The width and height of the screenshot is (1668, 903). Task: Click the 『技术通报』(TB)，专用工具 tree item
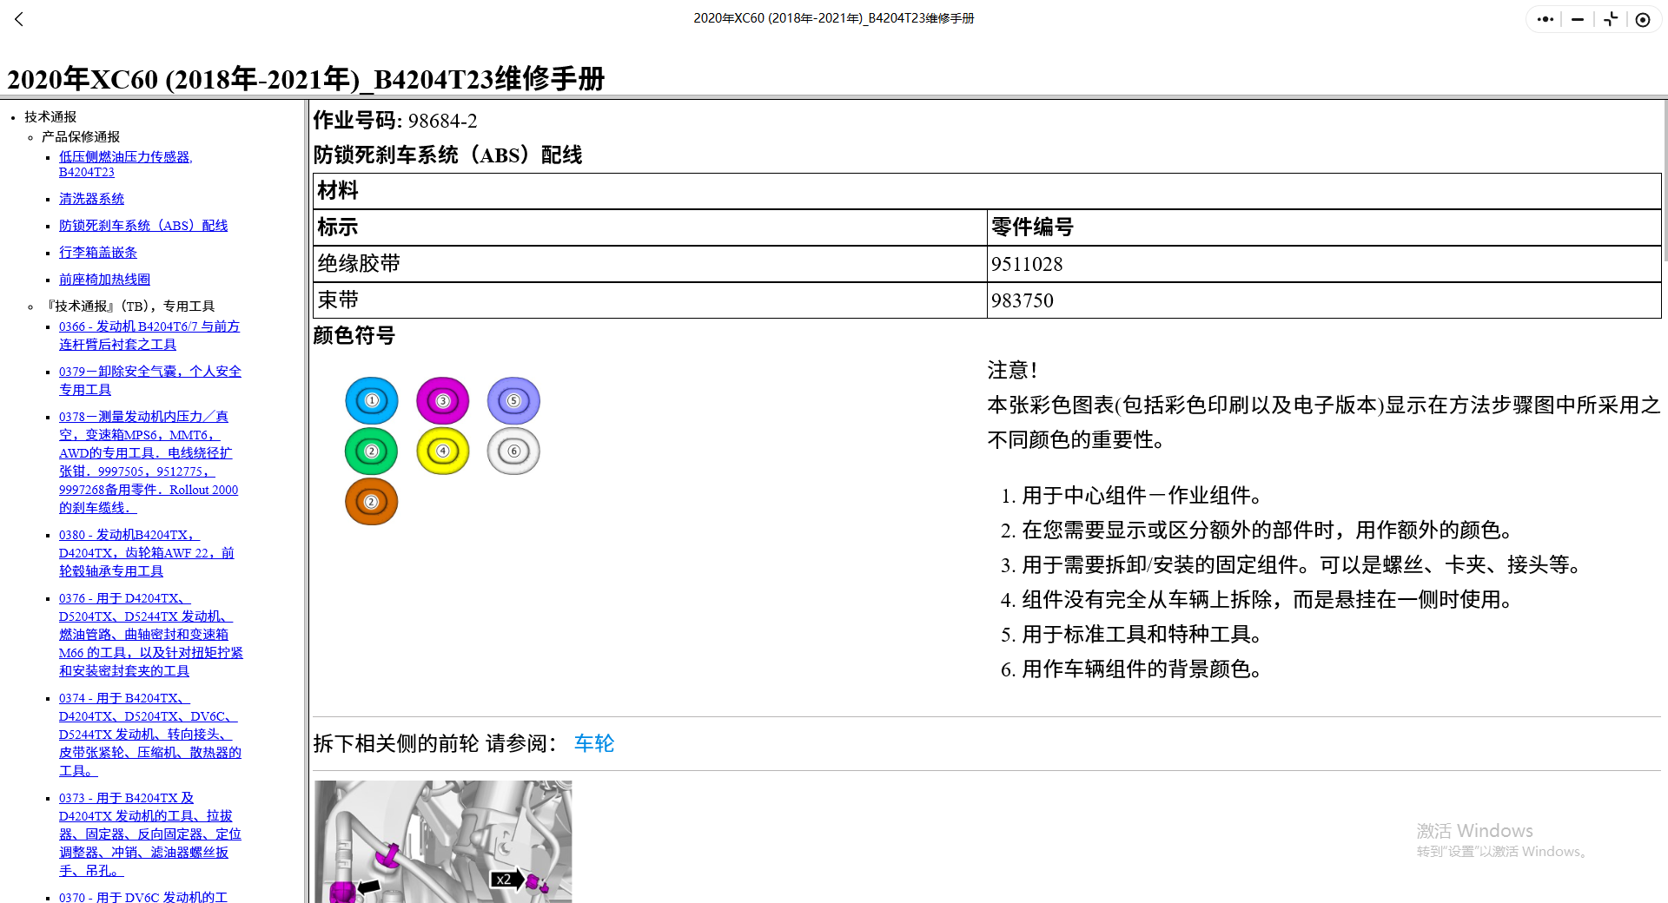click(130, 306)
